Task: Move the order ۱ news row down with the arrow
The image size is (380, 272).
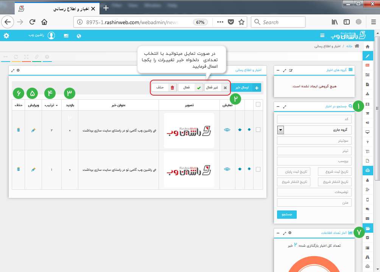Action: point(249,169)
